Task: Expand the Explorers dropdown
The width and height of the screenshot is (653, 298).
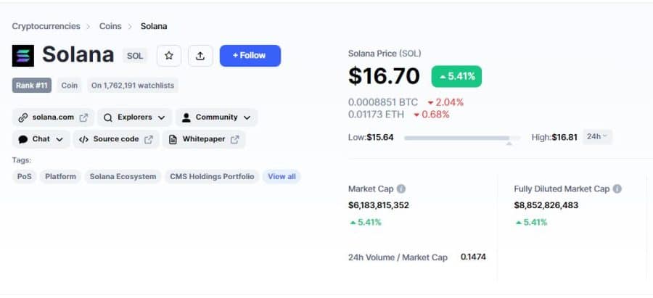Action: pyautogui.click(x=134, y=117)
